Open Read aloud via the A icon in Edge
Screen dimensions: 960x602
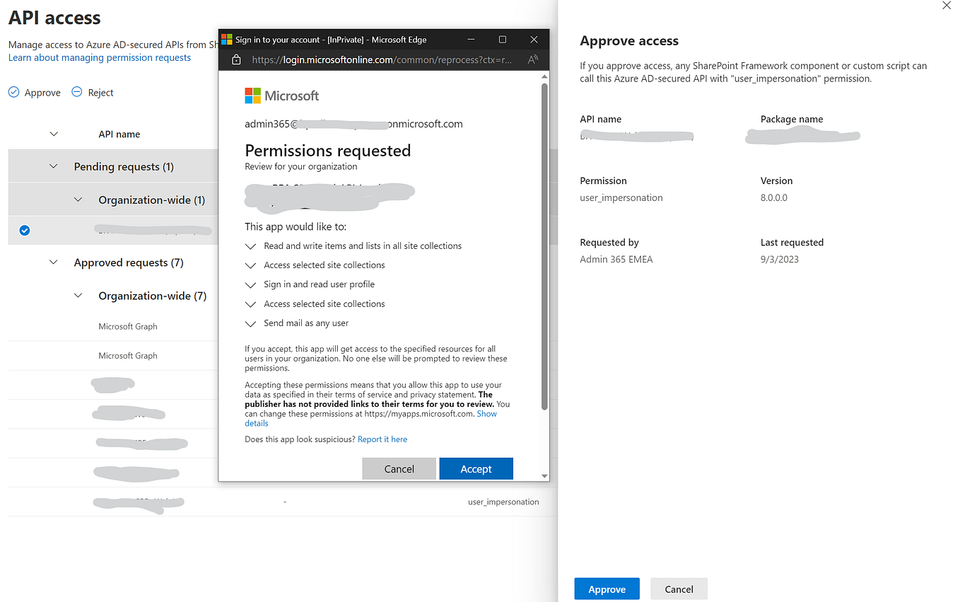click(x=532, y=59)
